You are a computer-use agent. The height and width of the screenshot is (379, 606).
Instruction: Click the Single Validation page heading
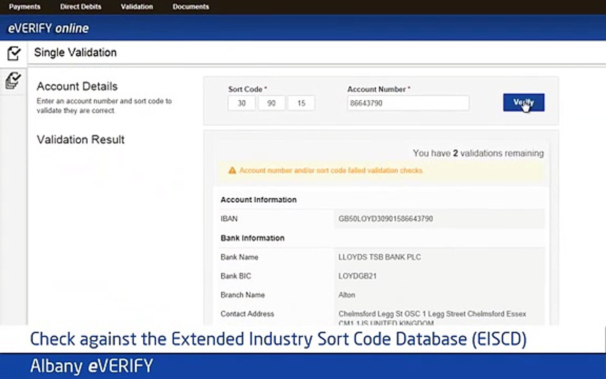tap(75, 53)
